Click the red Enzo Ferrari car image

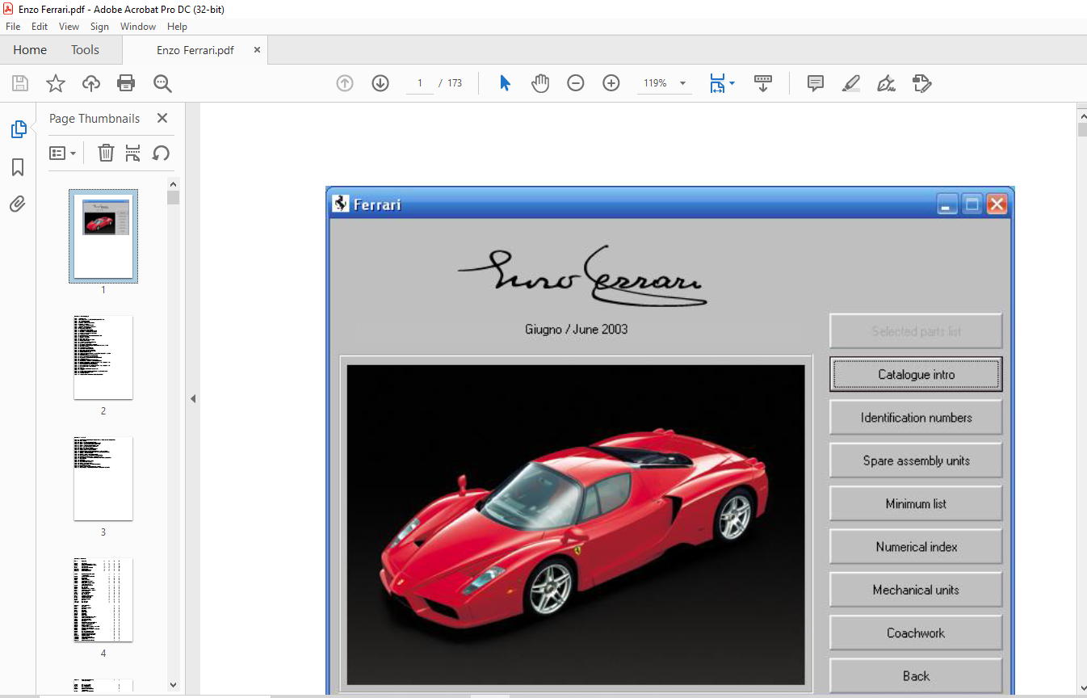point(576,524)
